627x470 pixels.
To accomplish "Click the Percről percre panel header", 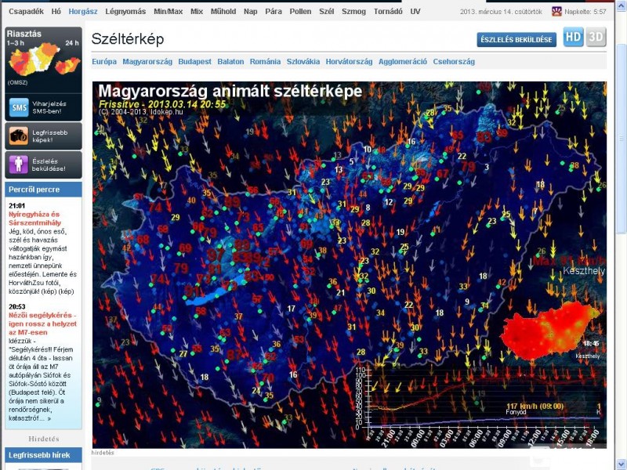I will pos(43,190).
